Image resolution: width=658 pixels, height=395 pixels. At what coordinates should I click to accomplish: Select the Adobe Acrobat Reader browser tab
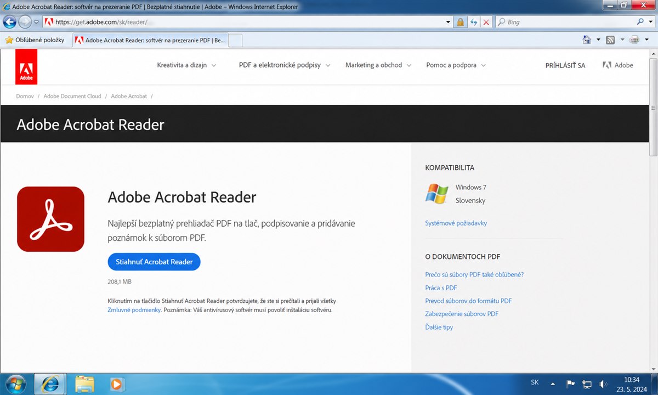(x=150, y=40)
